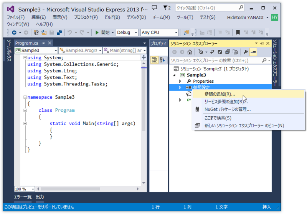Click the Navigate Backward arrow in the toolbar

coord(14,33)
